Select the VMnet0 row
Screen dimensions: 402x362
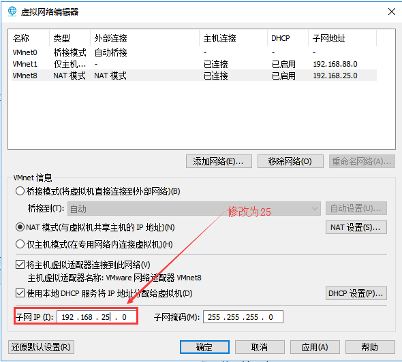[194, 52]
